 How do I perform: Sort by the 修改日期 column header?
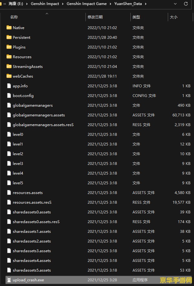tap(95, 17)
